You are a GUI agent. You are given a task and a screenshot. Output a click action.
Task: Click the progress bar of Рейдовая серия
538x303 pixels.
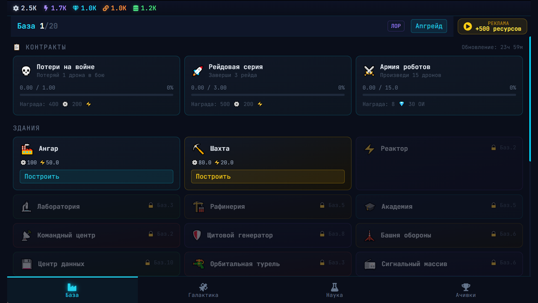tap(268, 95)
